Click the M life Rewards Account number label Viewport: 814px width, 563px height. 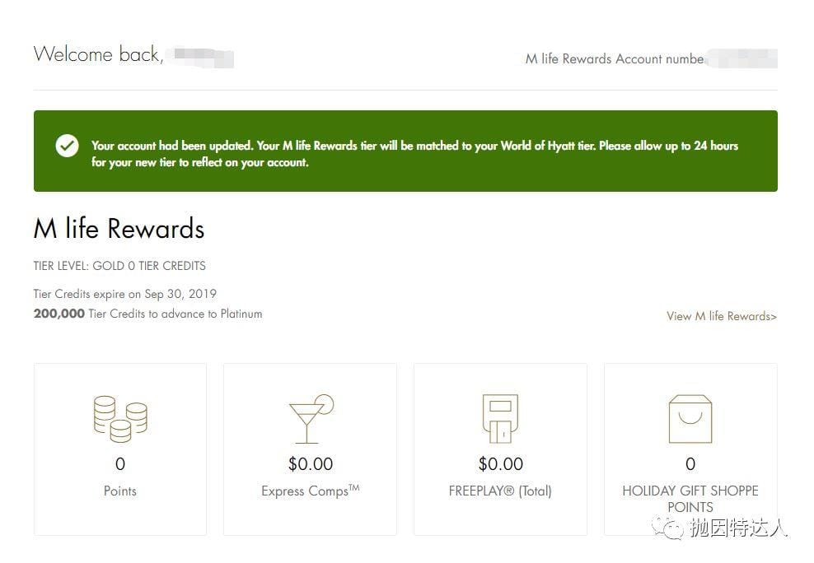click(x=615, y=59)
